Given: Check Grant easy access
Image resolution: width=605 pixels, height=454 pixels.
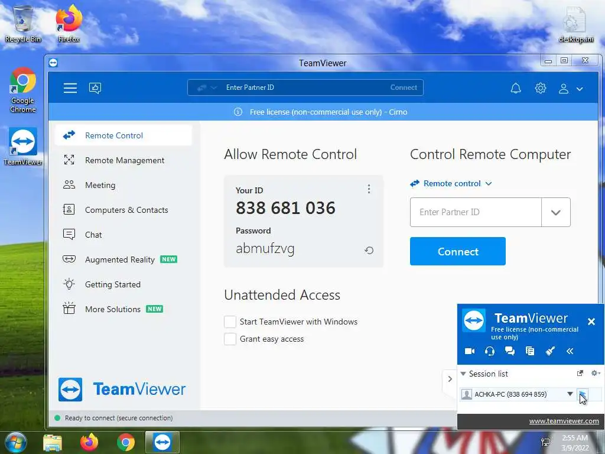Looking at the screenshot, I should pos(230,339).
